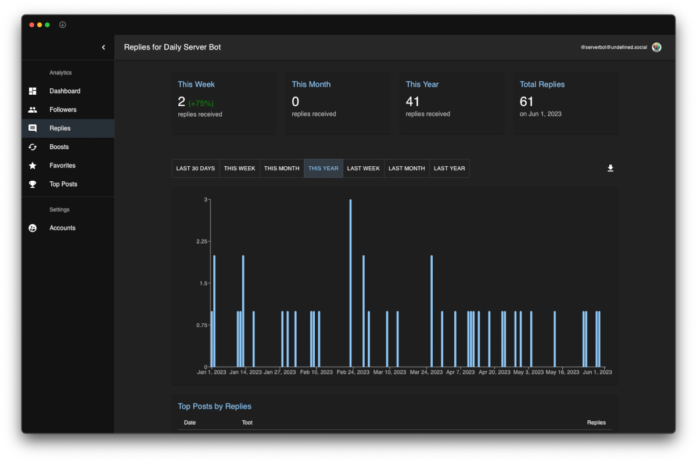Click the Boosts cycle arrows icon
Image resolution: width=697 pixels, height=462 pixels.
pyautogui.click(x=33, y=147)
